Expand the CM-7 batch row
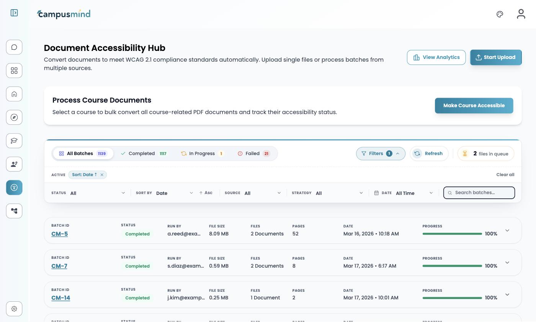Image resolution: width=536 pixels, height=322 pixels. tap(507, 263)
